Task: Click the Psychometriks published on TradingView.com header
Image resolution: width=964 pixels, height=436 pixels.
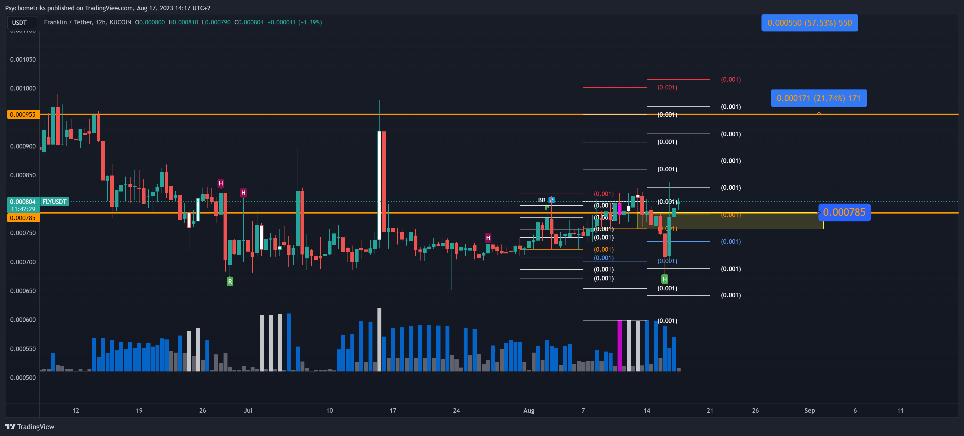Action: pos(108,8)
